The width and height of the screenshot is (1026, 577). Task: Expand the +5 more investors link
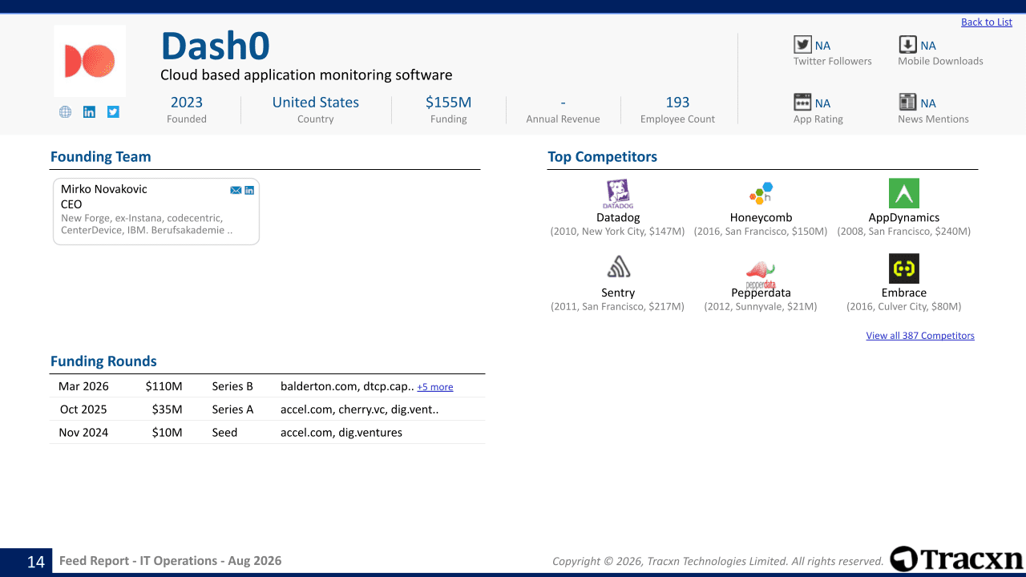point(435,387)
